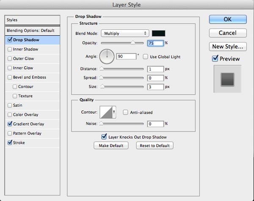Open the Contour picker dropdown arrow

114,112
